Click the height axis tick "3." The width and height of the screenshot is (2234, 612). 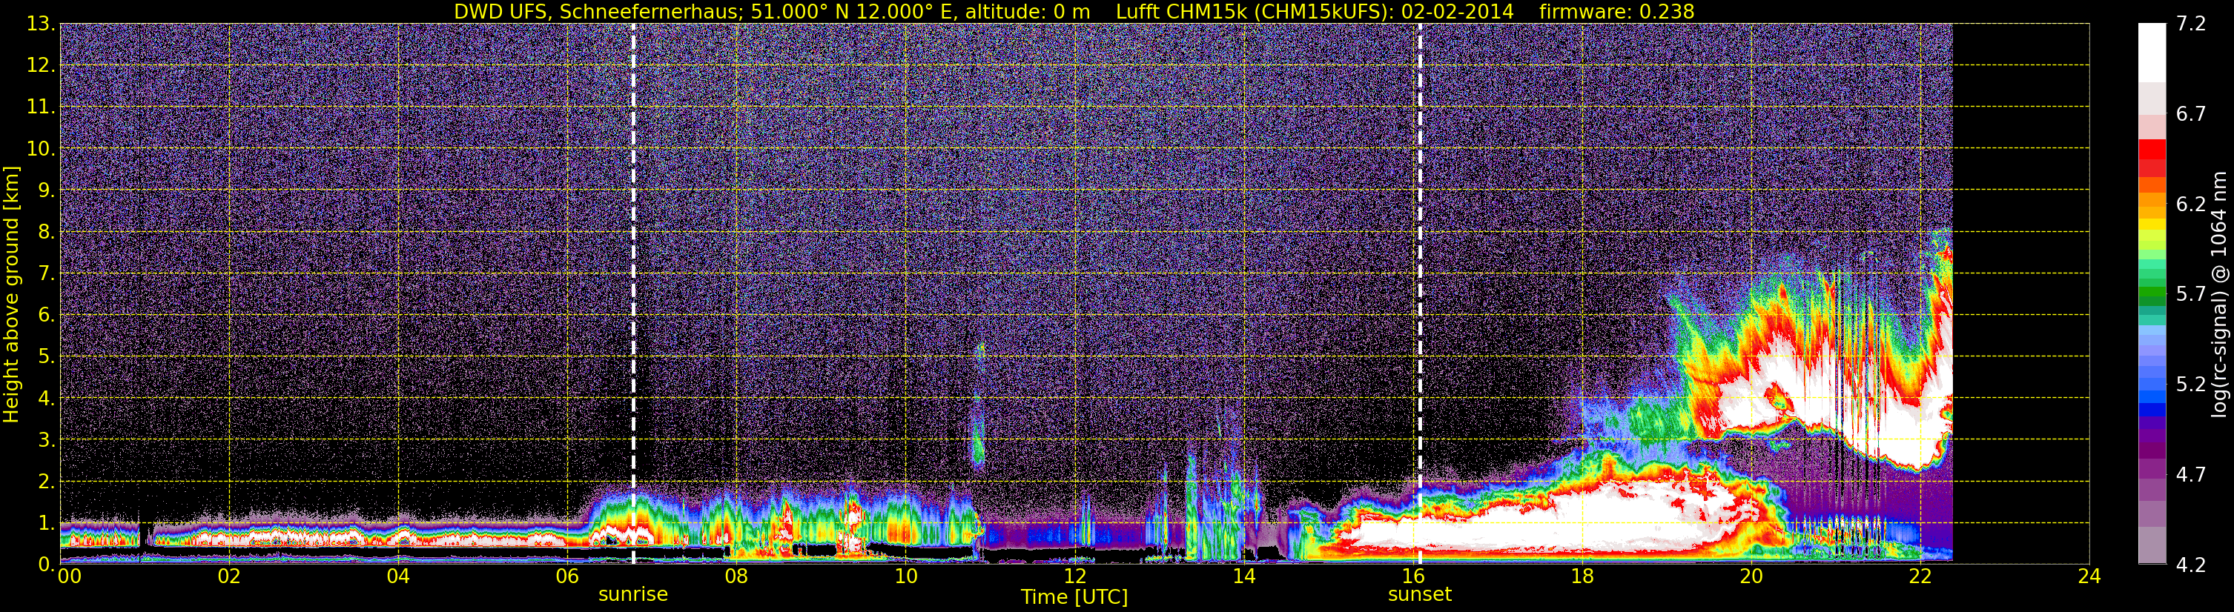(x=45, y=439)
